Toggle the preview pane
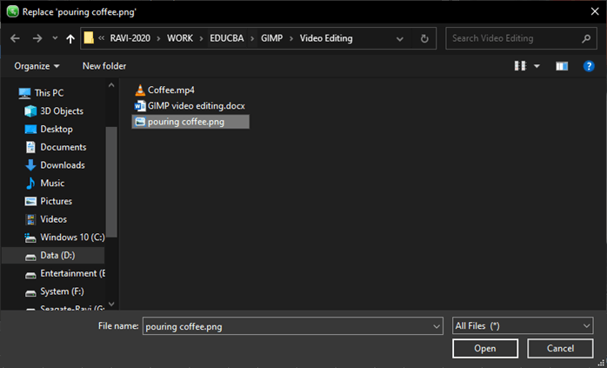Image resolution: width=607 pixels, height=368 pixels. point(562,67)
